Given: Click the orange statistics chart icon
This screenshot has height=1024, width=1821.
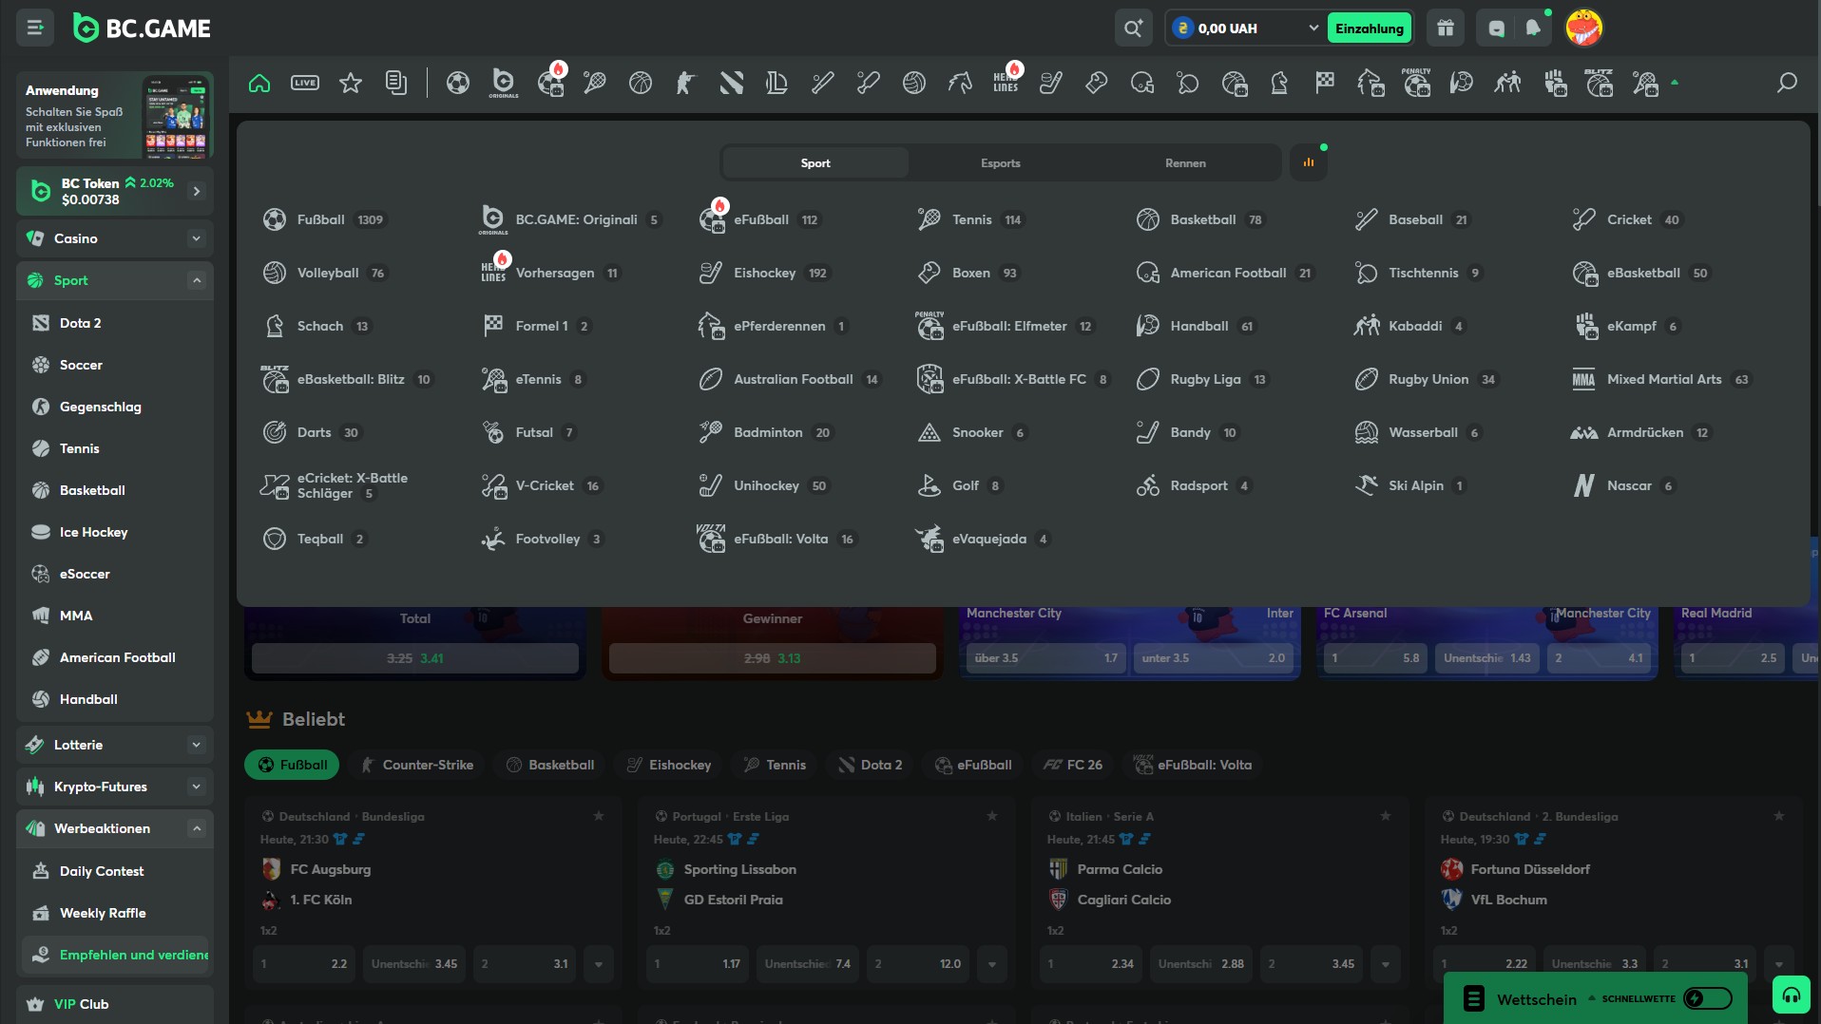Looking at the screenshot, I should click(x=1309, y=162).
